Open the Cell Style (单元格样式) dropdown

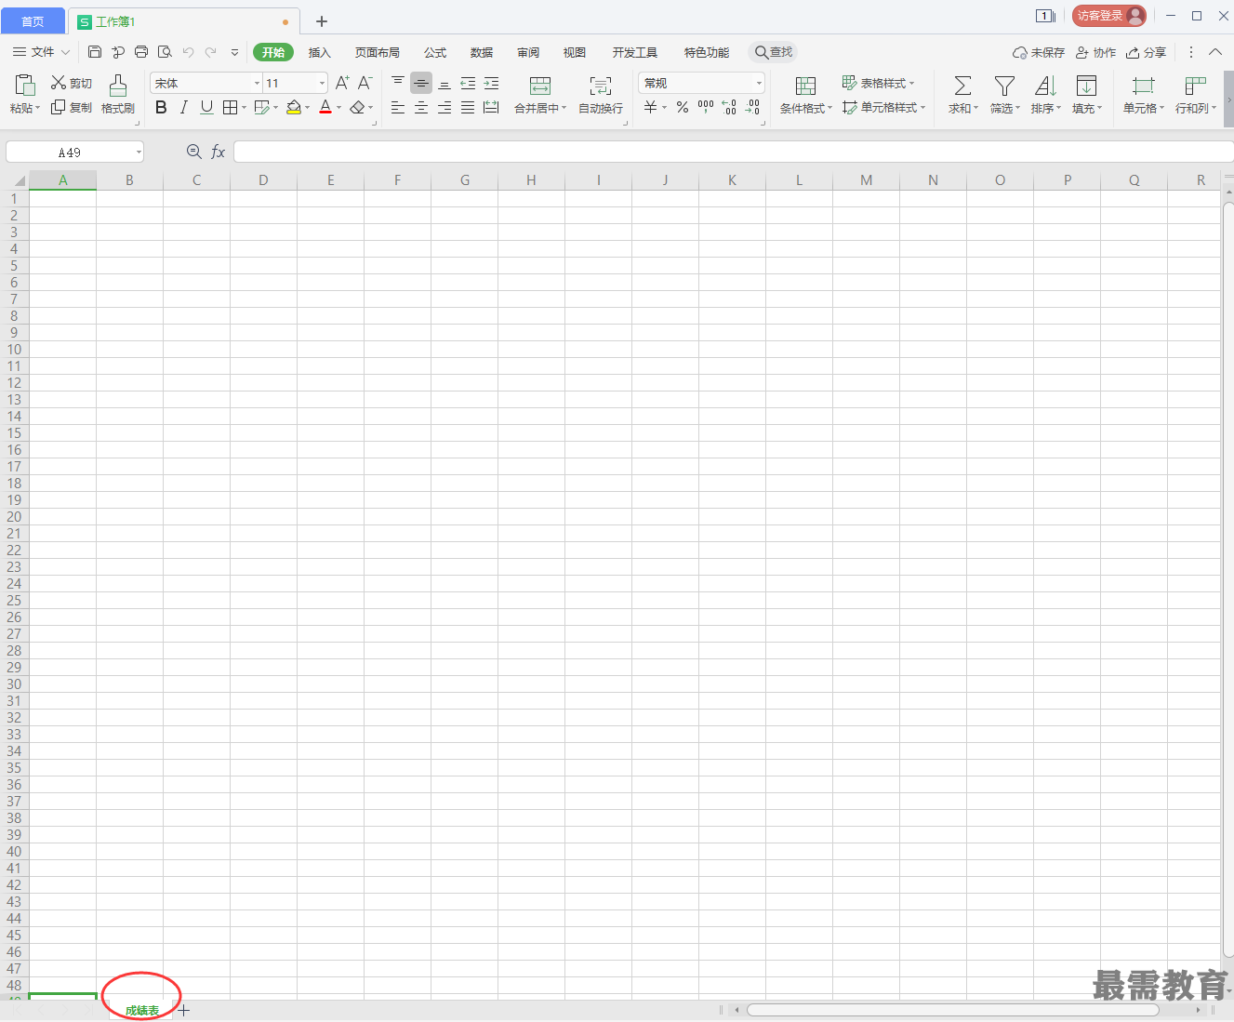(883, 108)
